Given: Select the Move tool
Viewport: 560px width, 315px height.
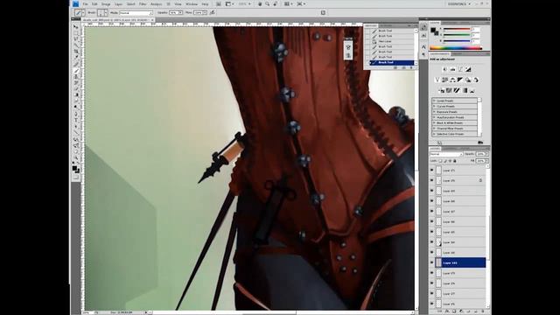Looking at the screenshot, I should tap(76, 27).
